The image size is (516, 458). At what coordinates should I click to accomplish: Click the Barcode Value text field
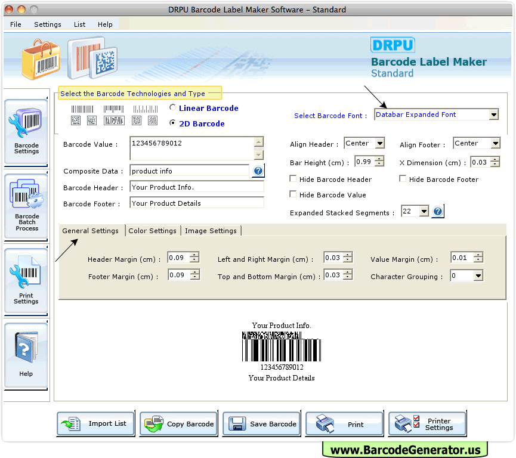pos(192,148)
